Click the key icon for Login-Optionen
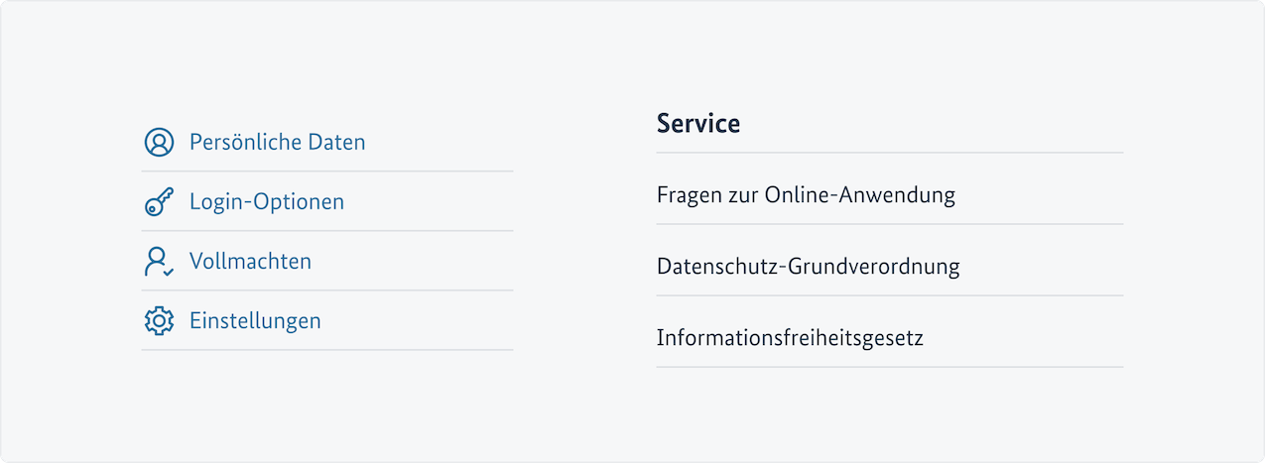Viewport: 1265px width, 463px height. (x=159, y=202)
